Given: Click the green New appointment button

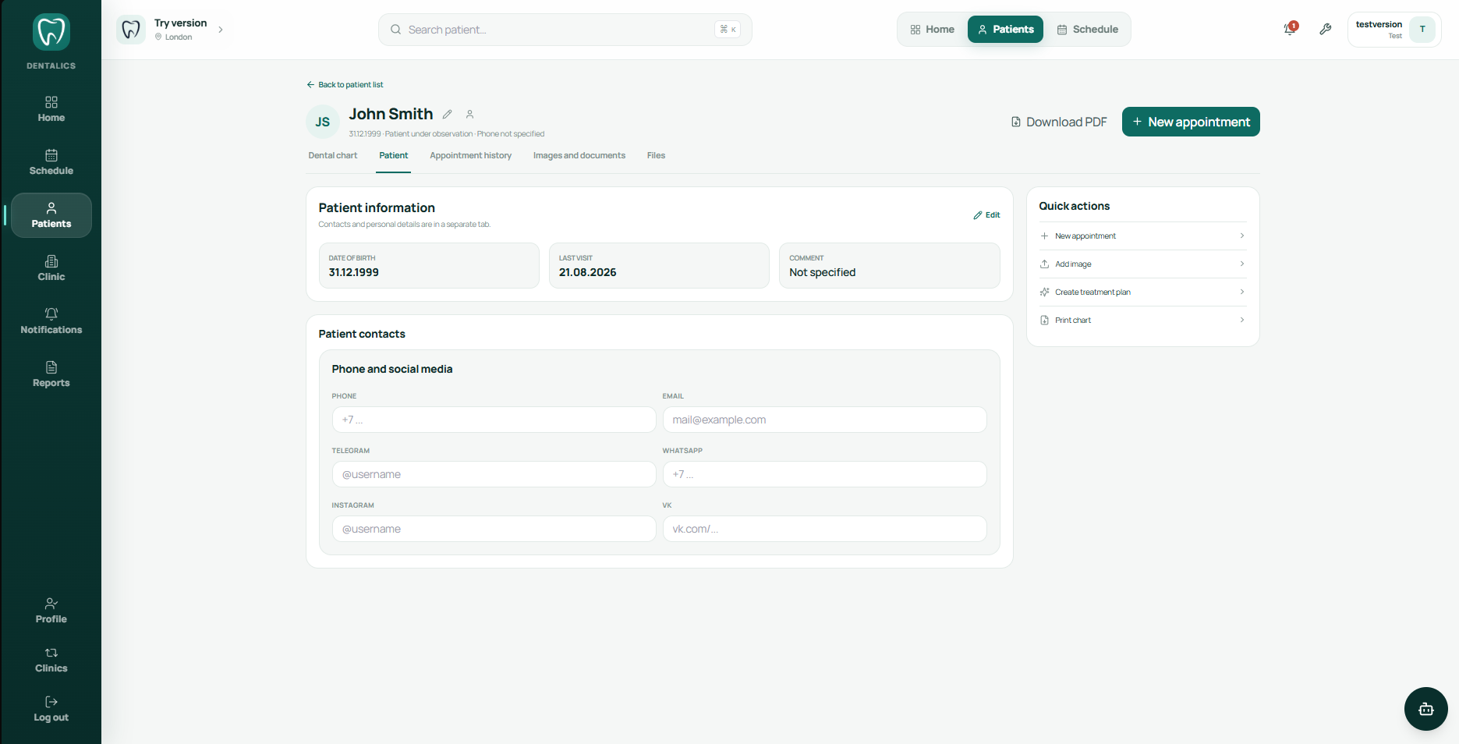Looking at the screenshot, I should pyautogui.click(x=1191, y=122).
